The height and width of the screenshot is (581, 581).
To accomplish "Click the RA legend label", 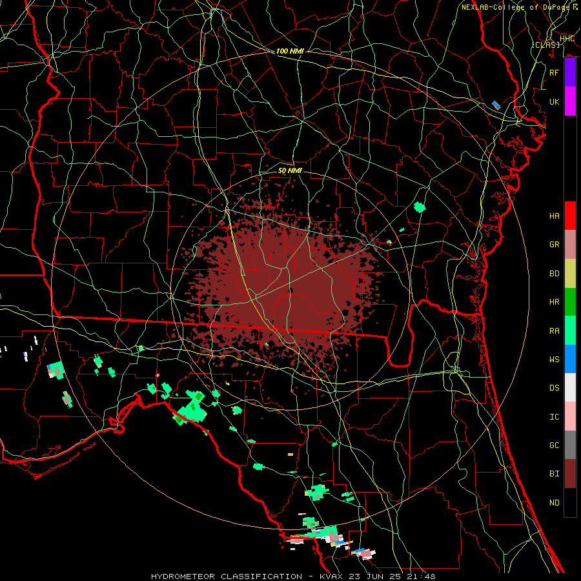I will pyautogui.click(x=554, y=331).
